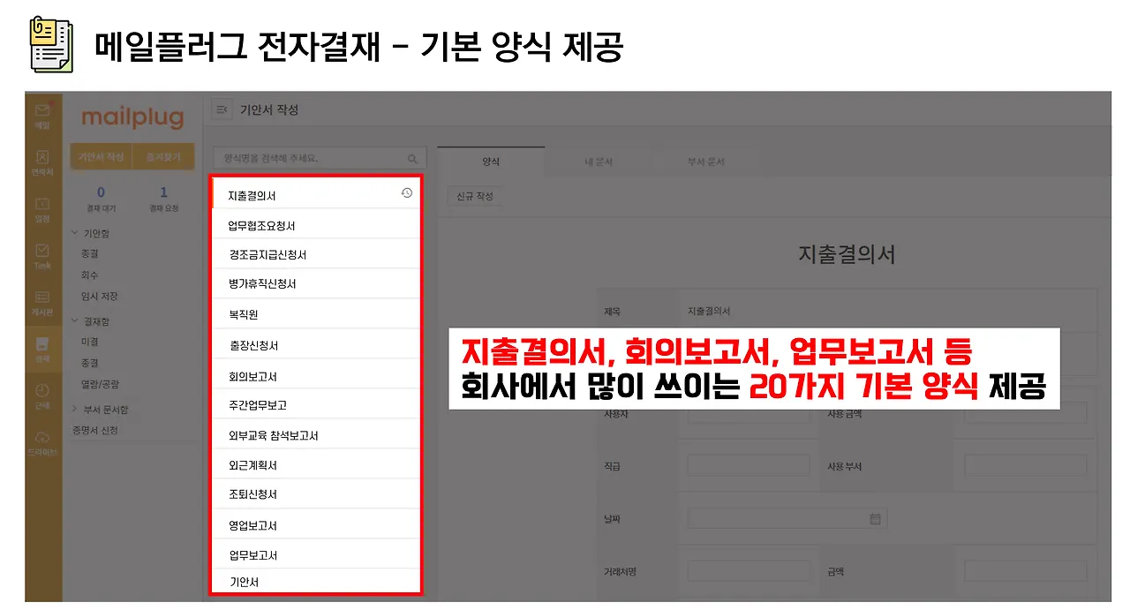This screenshot has width=1130, height=610.
Task: Switch to the 양식 tab
Action: click(491, 162)
